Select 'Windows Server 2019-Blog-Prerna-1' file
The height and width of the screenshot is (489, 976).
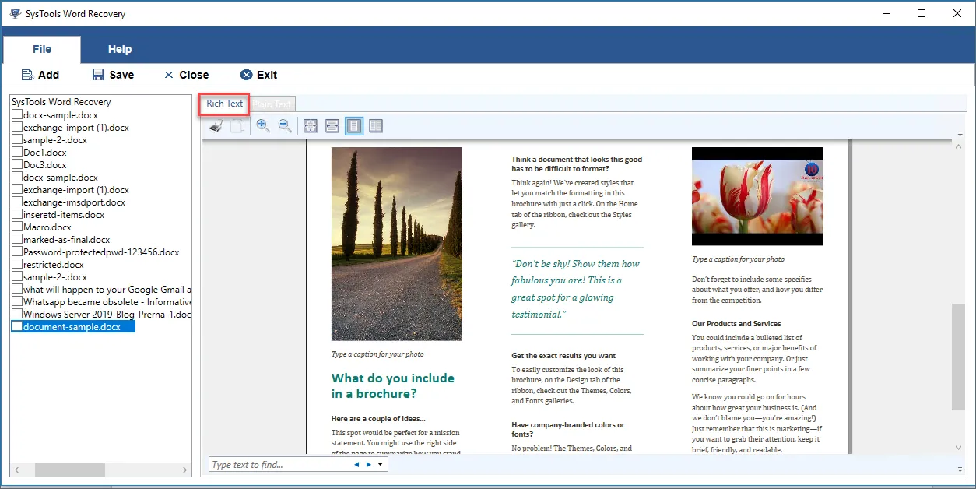click(107, 315)
